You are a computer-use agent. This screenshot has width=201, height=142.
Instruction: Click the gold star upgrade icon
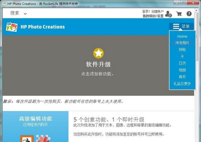(98, 53)
